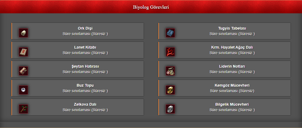The image size is (302, 128).
Task: Select the Liderin Notları icon
Action: tap(170, 71)
